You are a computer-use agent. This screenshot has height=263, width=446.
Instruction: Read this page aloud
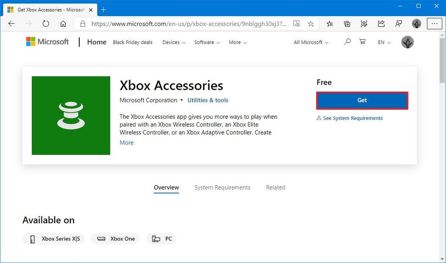click(297, 24)
